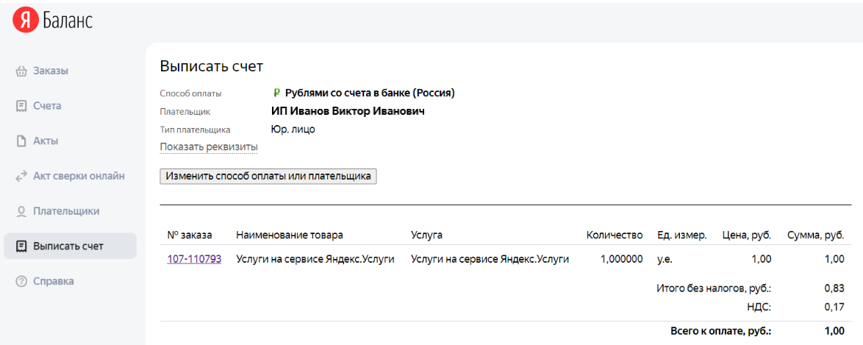Click the receipt icon beside Счета
This screenshot has height=345, width=863.
[x=21, y=106]
